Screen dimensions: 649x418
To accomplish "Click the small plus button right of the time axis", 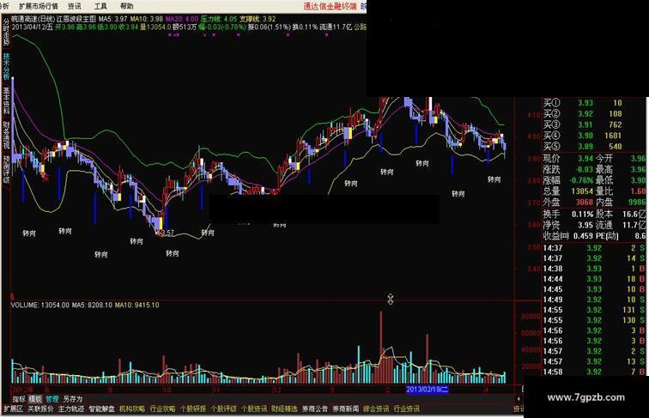I will pos(519,399).
